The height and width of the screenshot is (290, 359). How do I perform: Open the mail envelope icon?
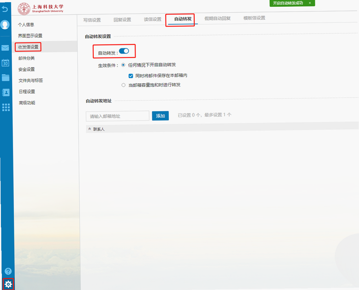tap(5, 48)
